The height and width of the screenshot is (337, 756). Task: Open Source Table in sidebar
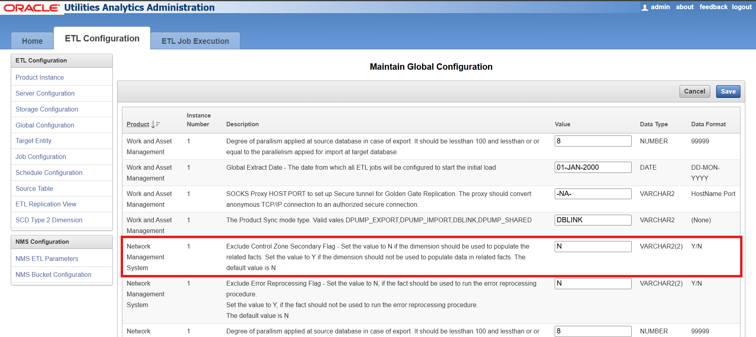(34, 188)
